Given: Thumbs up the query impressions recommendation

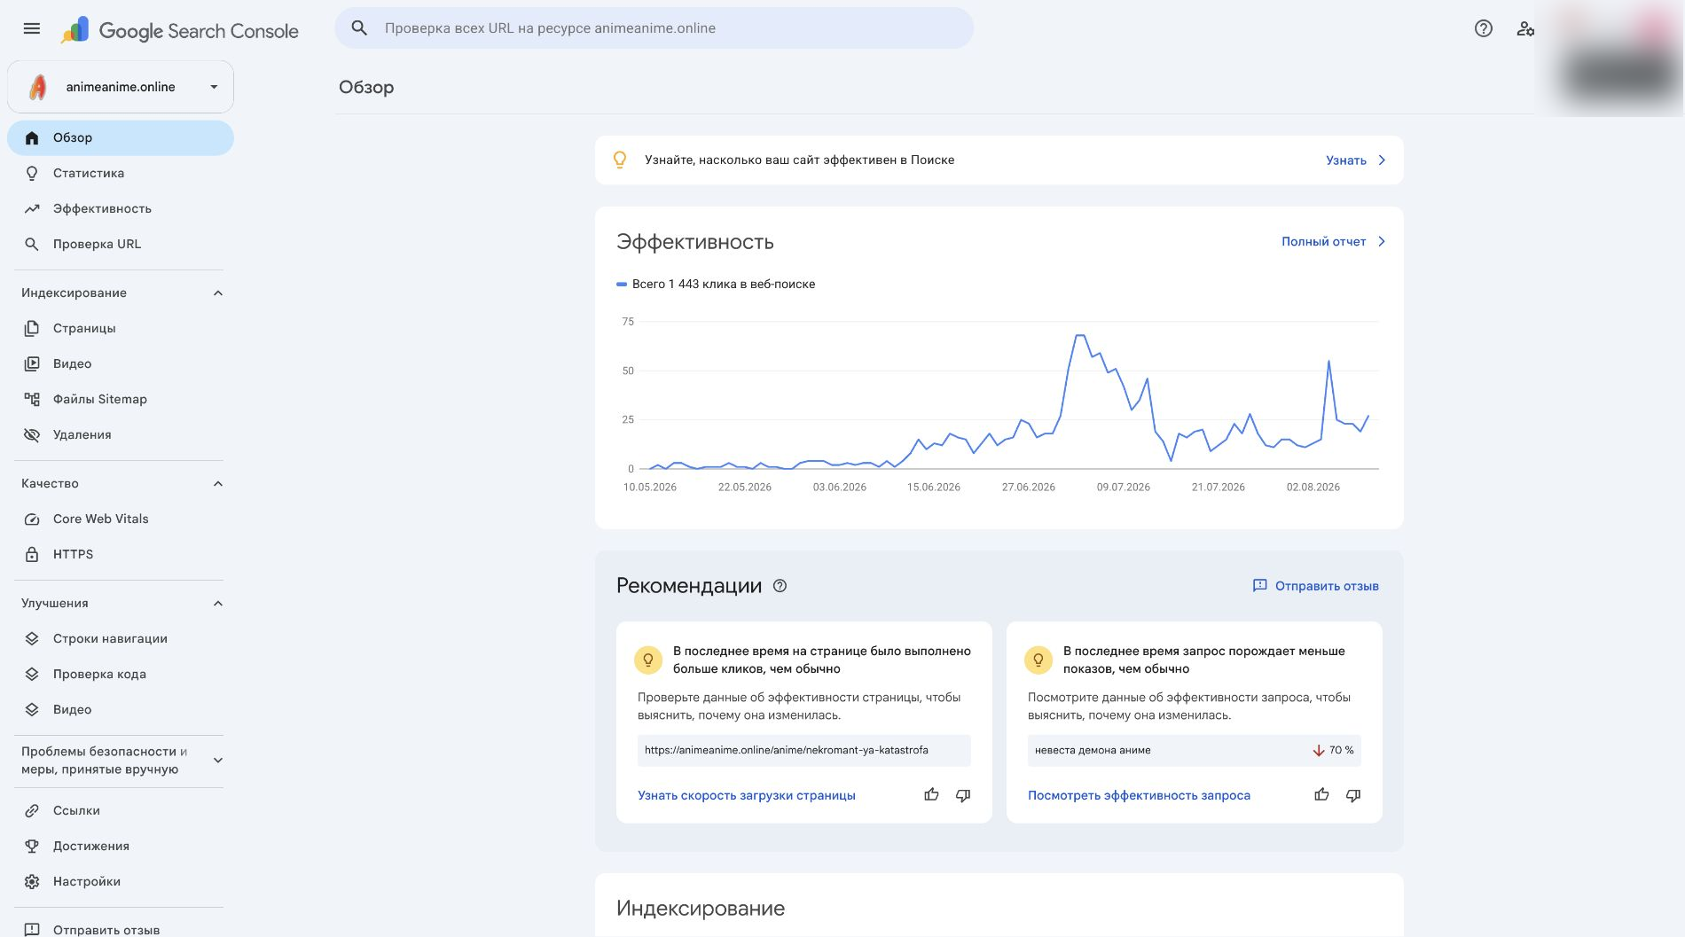Looking at the screenshot, I should (x=1321, y=795).
